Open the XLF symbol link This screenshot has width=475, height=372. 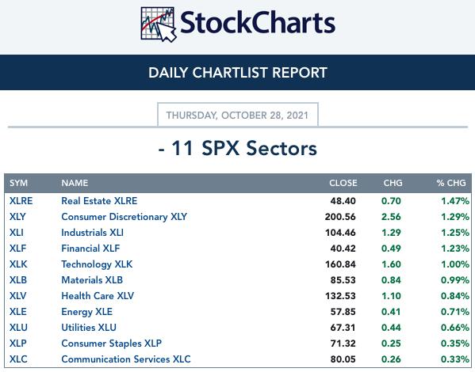point(18,249)
